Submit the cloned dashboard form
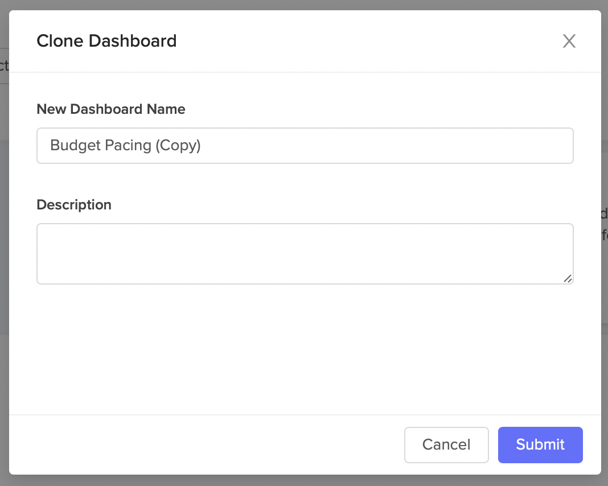 (540, 444)
